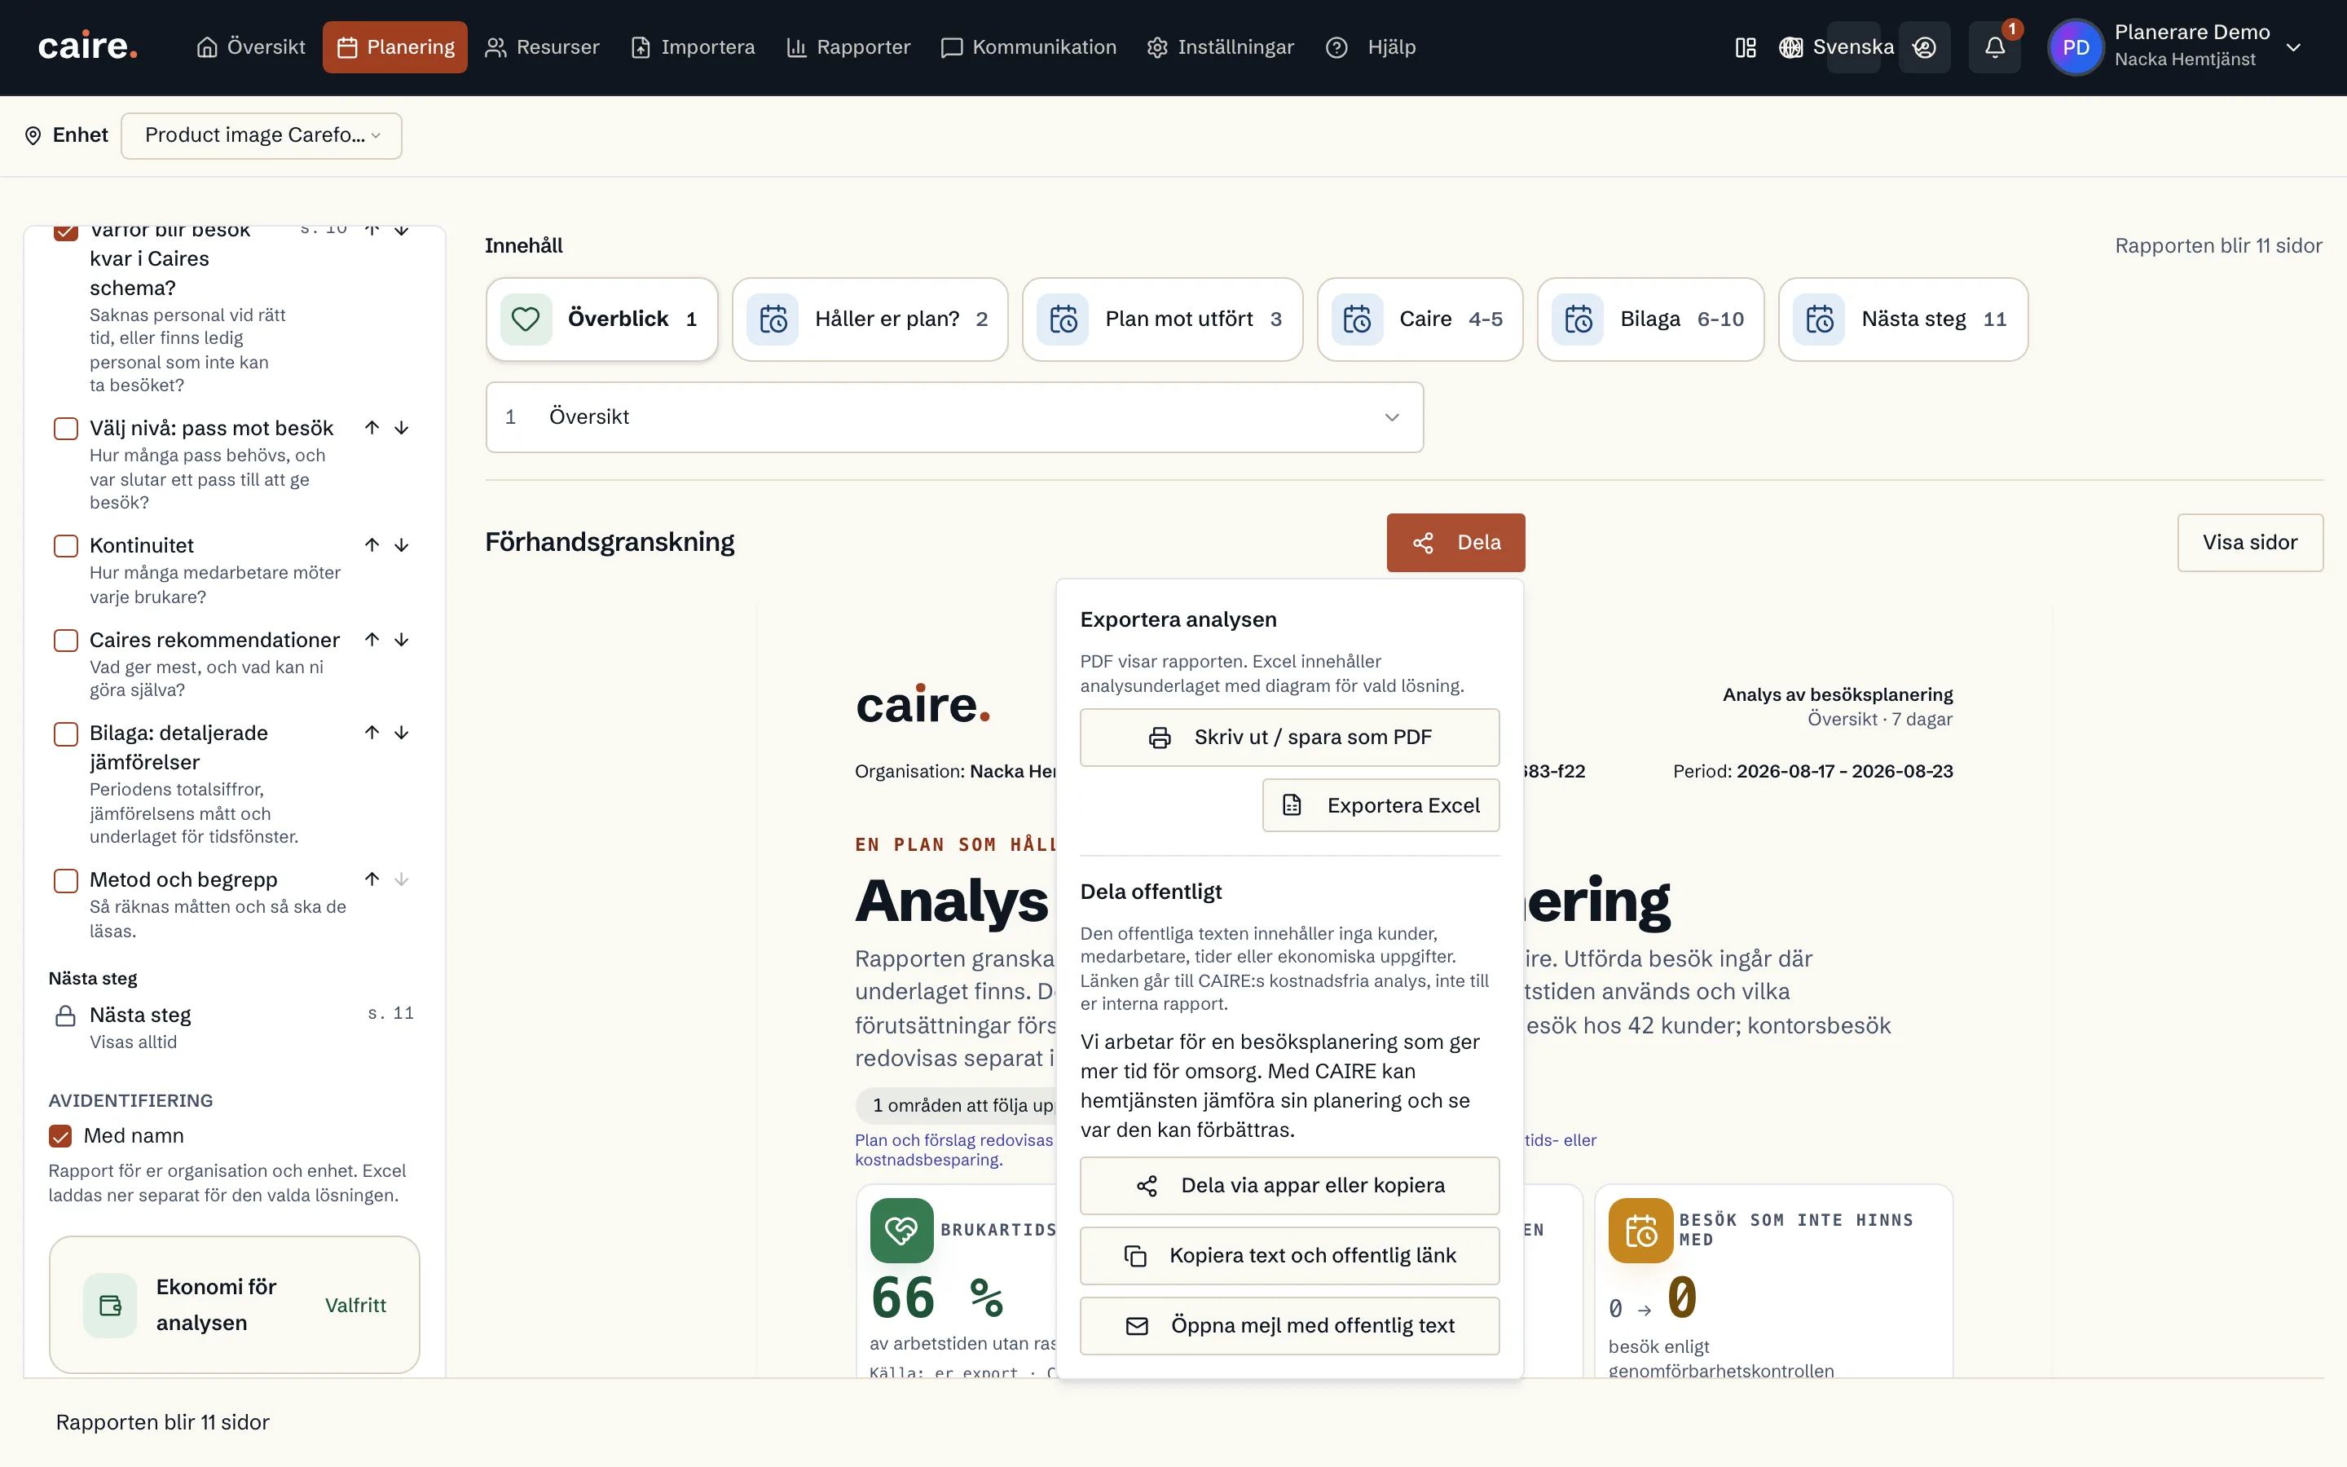Click the user circle icon beside Svenska
The width and height of the screenshot is (2347, 1467).
pos(1924,47)
